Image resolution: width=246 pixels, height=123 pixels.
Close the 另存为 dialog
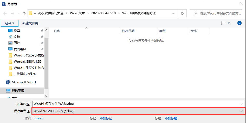242,4
